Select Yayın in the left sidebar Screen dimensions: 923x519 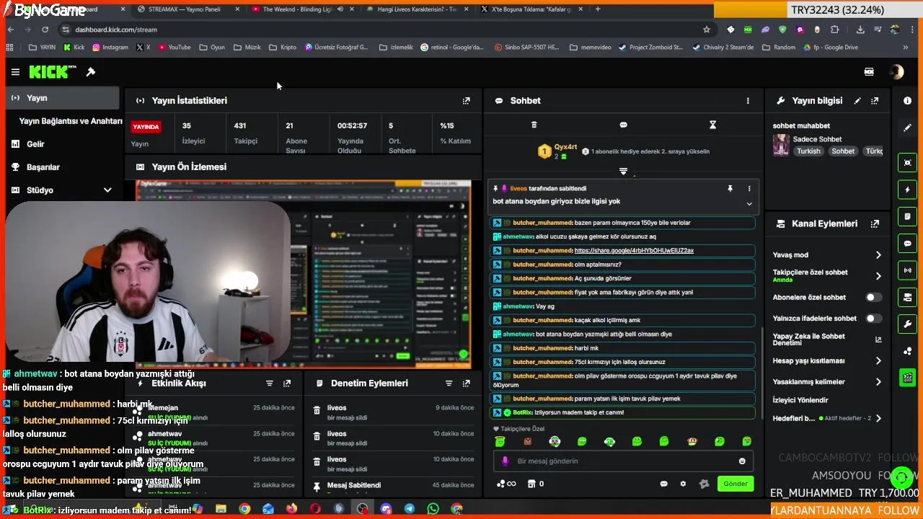pyautogui.click(x=62, y=98)
